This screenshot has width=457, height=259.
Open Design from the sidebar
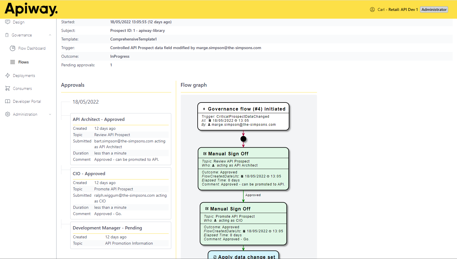point(19,22)
